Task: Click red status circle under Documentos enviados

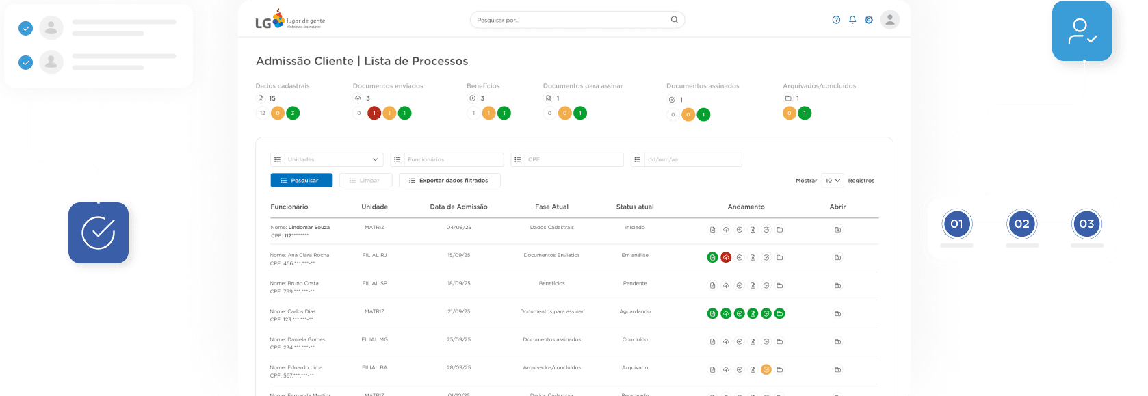Action: tap(374, 114)
